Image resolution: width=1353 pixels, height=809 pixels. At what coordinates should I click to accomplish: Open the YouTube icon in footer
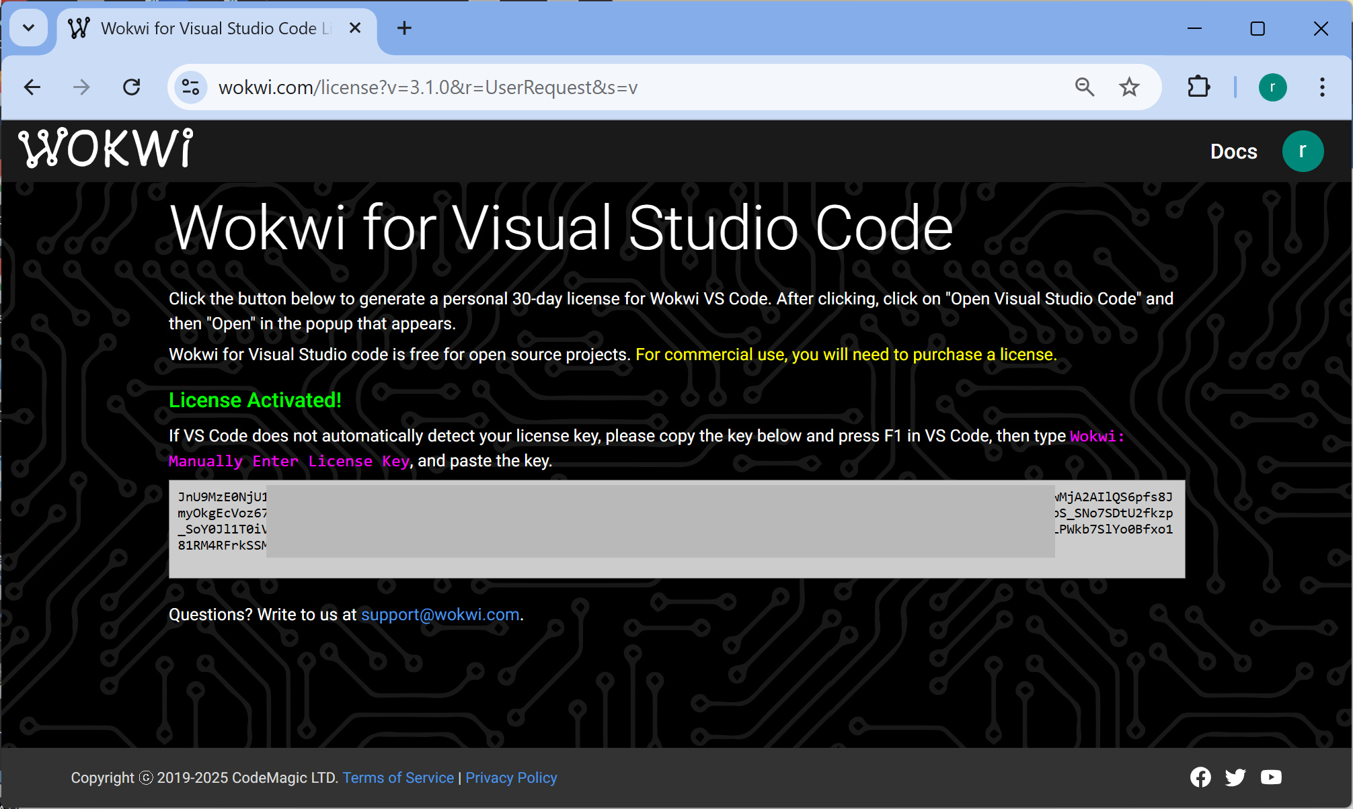point(1271,777)
